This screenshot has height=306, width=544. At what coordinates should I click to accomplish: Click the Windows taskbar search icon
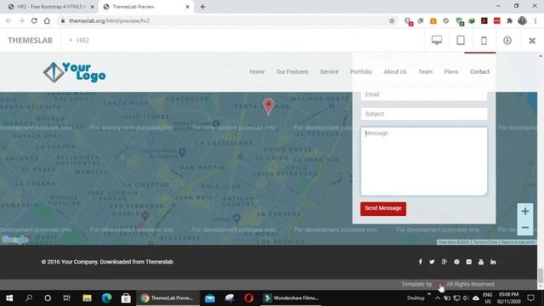point(29,298)
